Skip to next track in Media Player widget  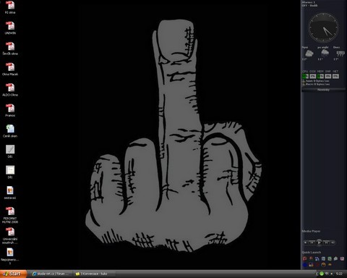pos(327,243)
